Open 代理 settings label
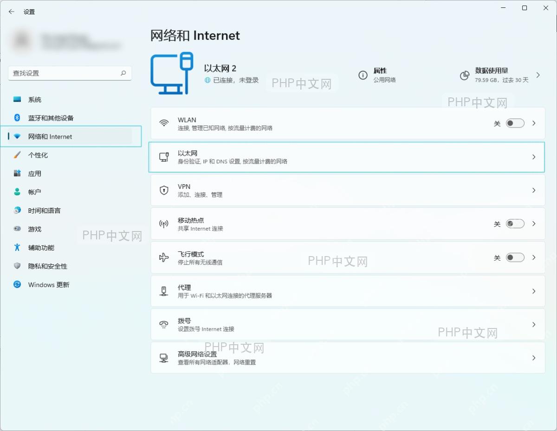This screenshot has width=557, height=431. (184, 287)
